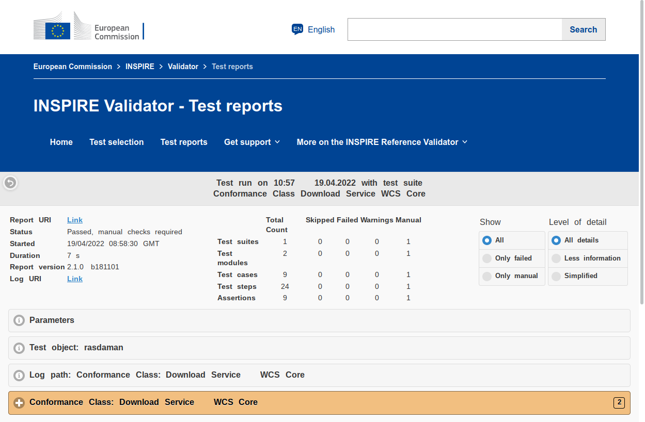Screen dimensions: 645x422
Task: Click the info icon beside Parameters
Action: click(19, 320)
